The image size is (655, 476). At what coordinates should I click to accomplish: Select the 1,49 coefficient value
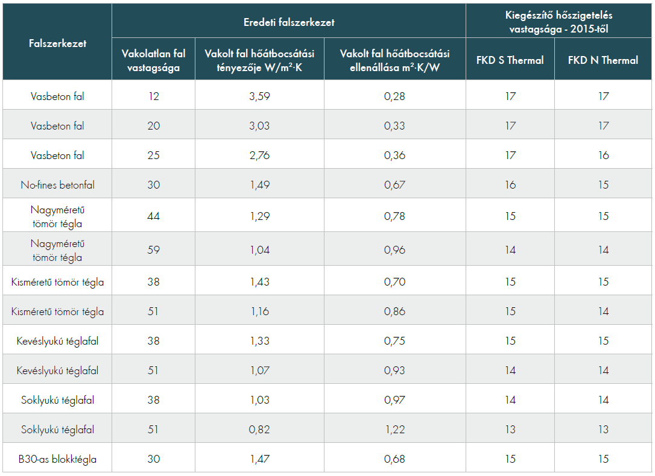(x=259, y=185)
